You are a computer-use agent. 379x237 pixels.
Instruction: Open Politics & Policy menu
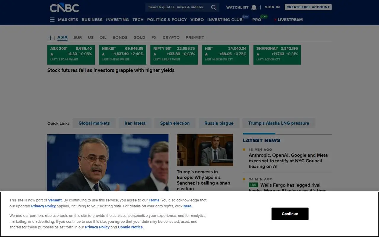pos(167,20)
